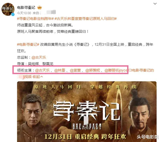Open @古天乐 mention after 总监制
This screenshot has height=142, width=161.
(39, 57)
